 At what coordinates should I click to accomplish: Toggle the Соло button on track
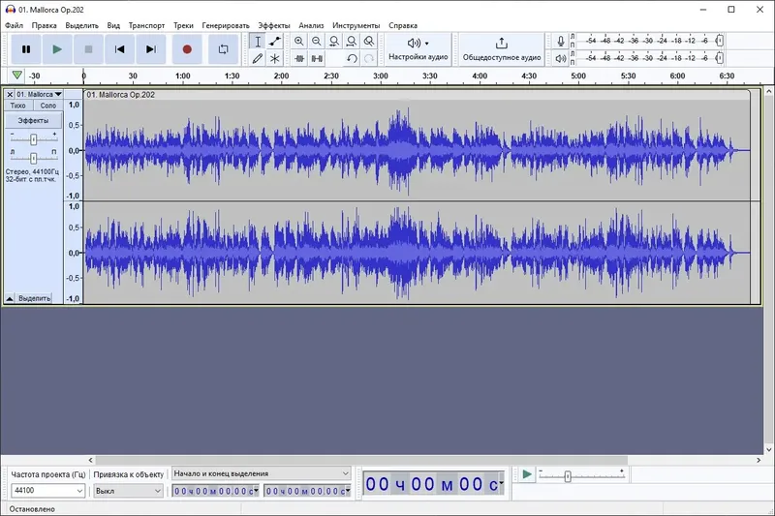point(47,106)
